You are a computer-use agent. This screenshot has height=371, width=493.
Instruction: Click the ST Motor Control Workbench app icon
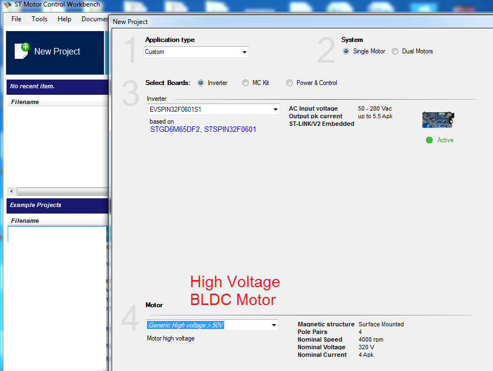point(8,4)
